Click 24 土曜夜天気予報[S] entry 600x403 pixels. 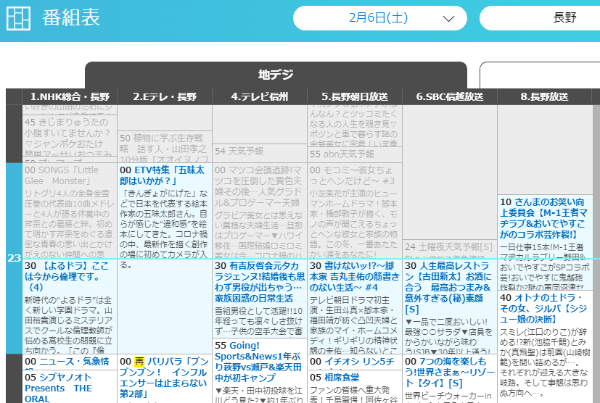(449, 247)
